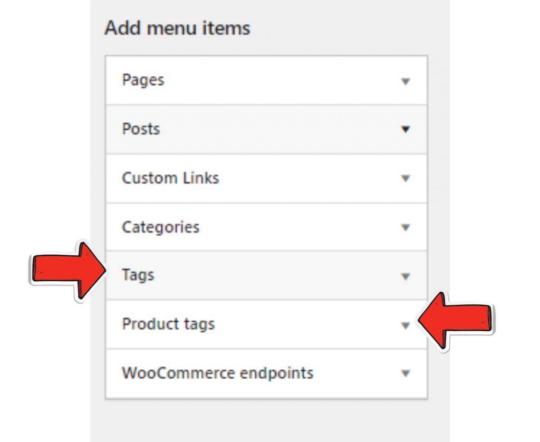The height and width of the screenshot is (442, 540).
Task: Click the Posts dropdown arrow
Action: [x=406, y=129]
